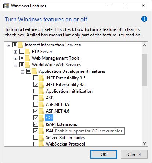Image resolution: width=152 pixels, height=163 pixels.
Task: Enable the .NET Extensibility 3.5 checkbox
Action: 36,78
